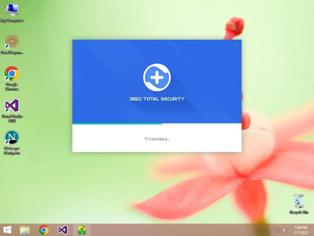Image resolution: width=314 pixels, height=236 pixels.
Task: Open the volume speaker tray icon
Action: (285, 230)
